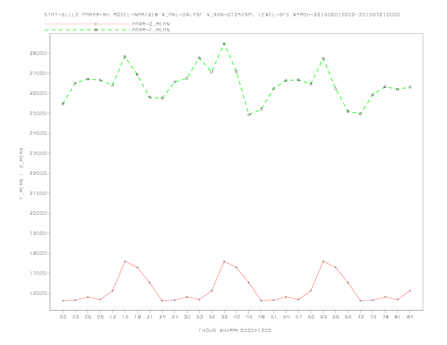Click the 27 forecast hour tick label
The height and width of the screenshot is (345, 447).
click(174, 317)
